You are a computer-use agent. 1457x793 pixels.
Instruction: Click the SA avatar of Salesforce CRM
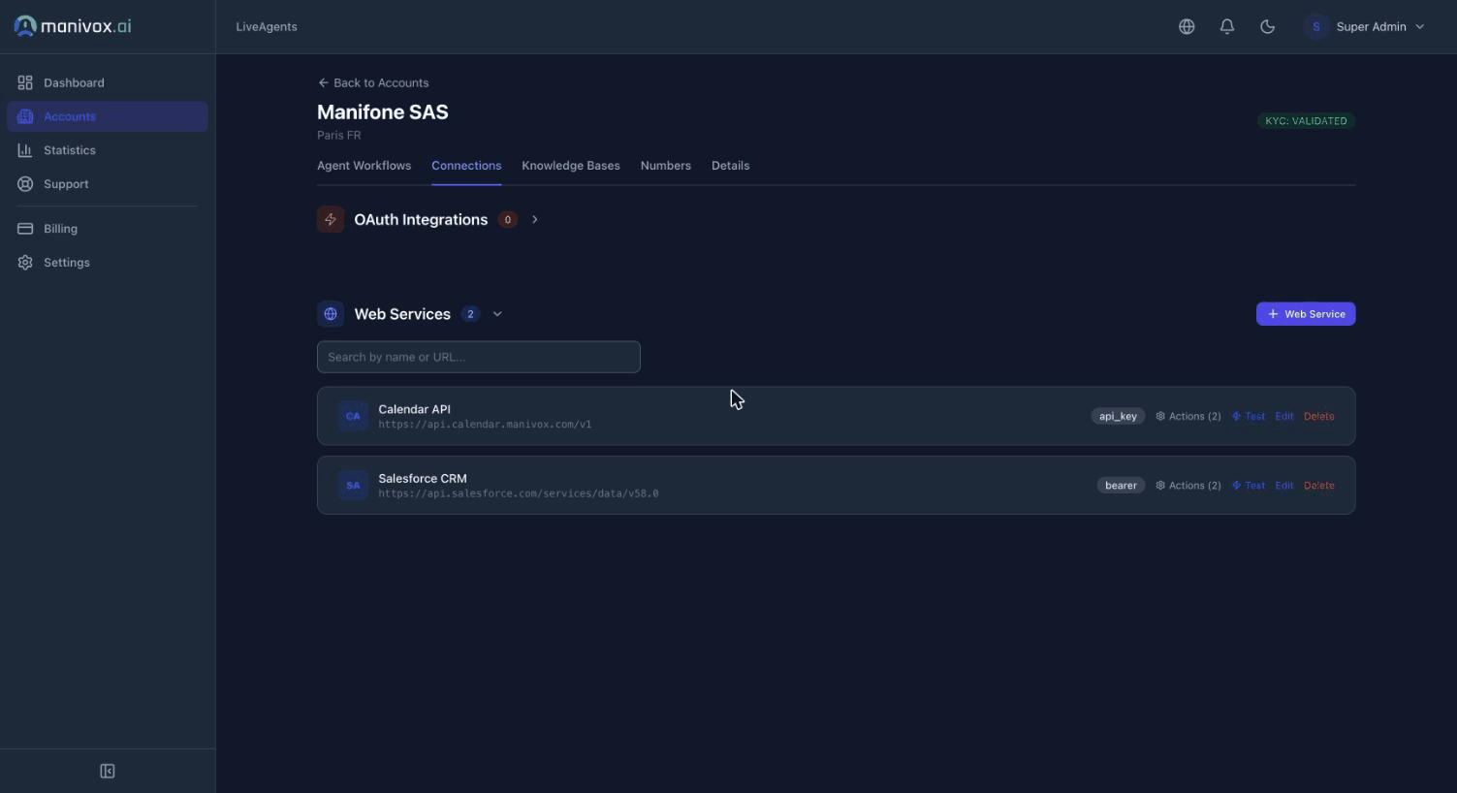pos(353,486)
